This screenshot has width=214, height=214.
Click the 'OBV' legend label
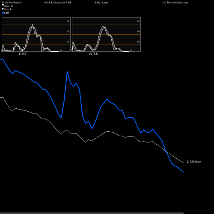pos(7,13)
